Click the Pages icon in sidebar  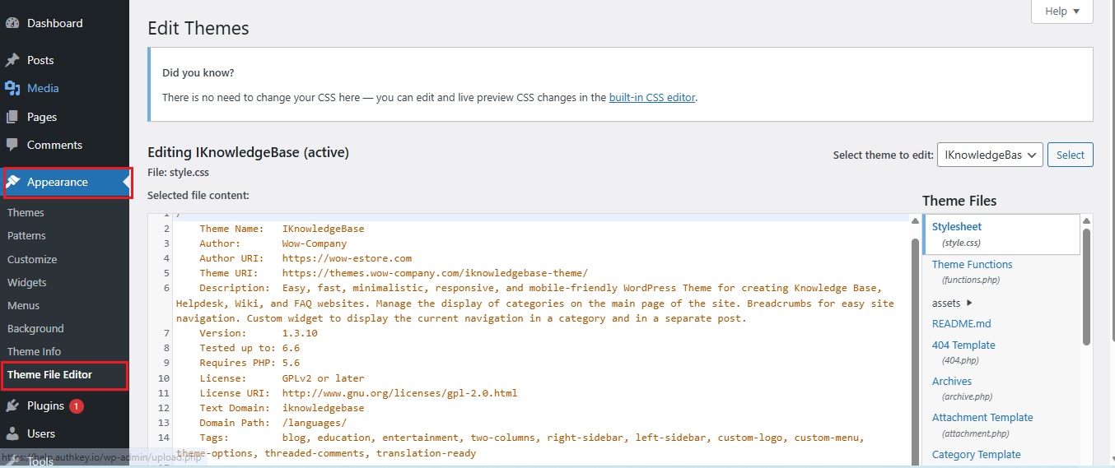point(12,117)
